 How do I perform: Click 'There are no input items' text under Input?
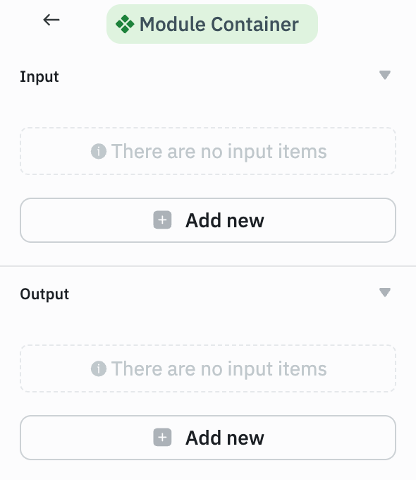point(219,152)
